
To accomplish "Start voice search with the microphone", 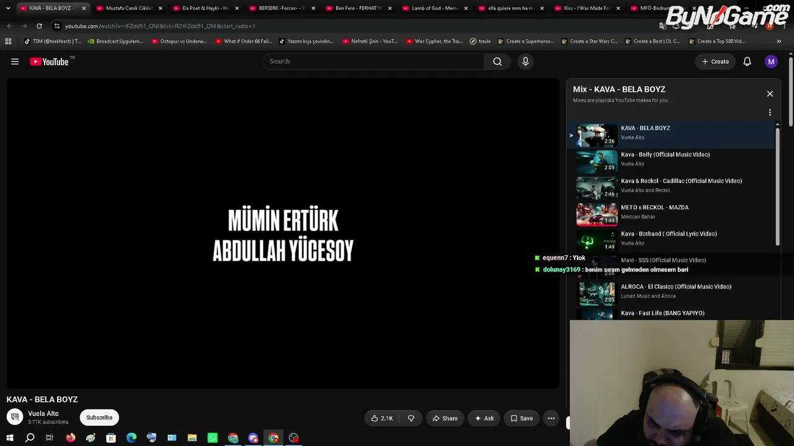I will tap(525, 61).
